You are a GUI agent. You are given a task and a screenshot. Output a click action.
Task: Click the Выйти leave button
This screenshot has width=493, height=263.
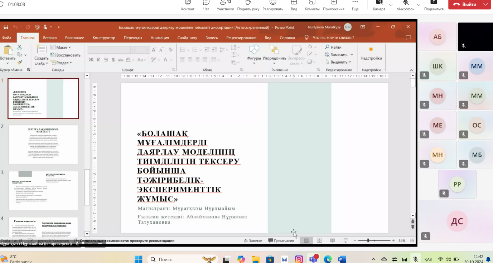(465, 4)
